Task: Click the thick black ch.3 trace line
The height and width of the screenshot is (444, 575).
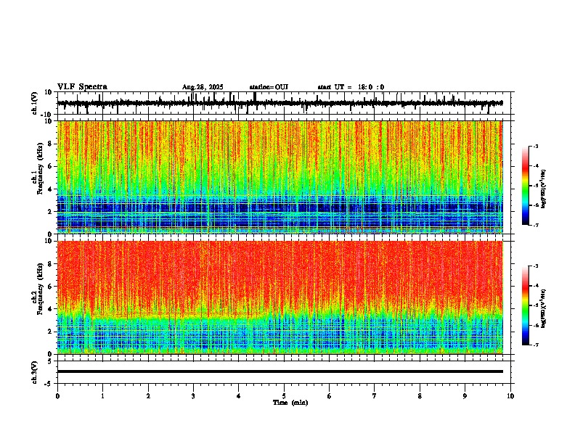Action: pos(280,371)
